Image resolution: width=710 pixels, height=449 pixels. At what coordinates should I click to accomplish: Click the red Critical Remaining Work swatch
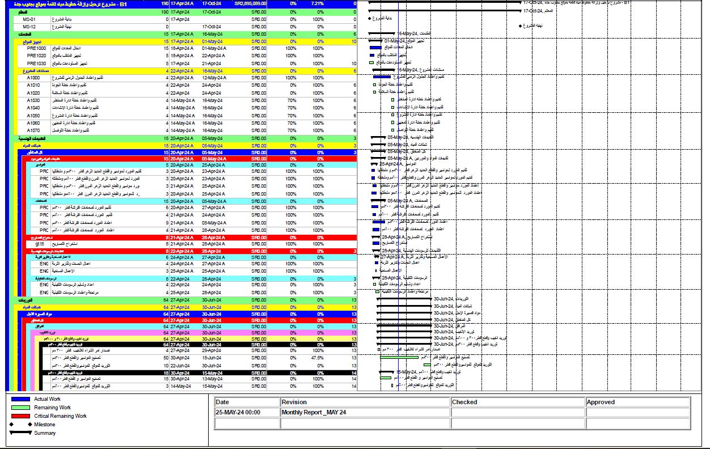pos(20,416)
